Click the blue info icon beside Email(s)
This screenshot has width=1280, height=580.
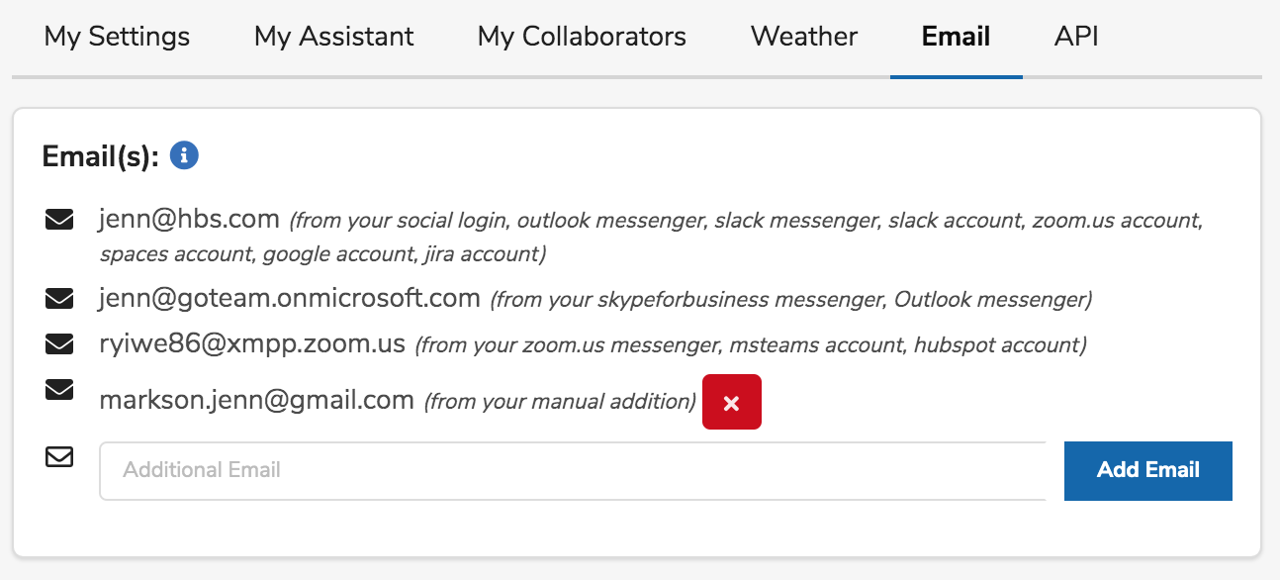tap(184, 155)
